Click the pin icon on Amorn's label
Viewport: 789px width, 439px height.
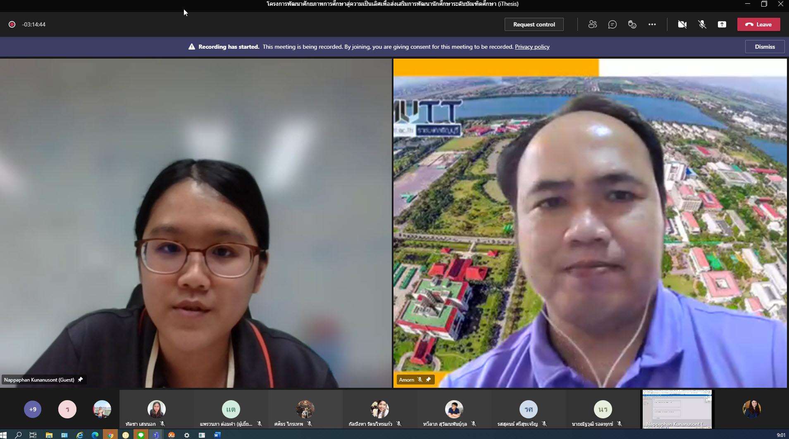click(x=429, y=380)
